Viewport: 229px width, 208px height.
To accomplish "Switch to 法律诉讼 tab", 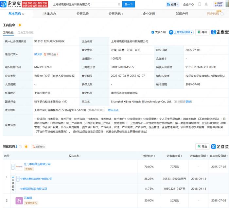I will click(x=49, y=14).
